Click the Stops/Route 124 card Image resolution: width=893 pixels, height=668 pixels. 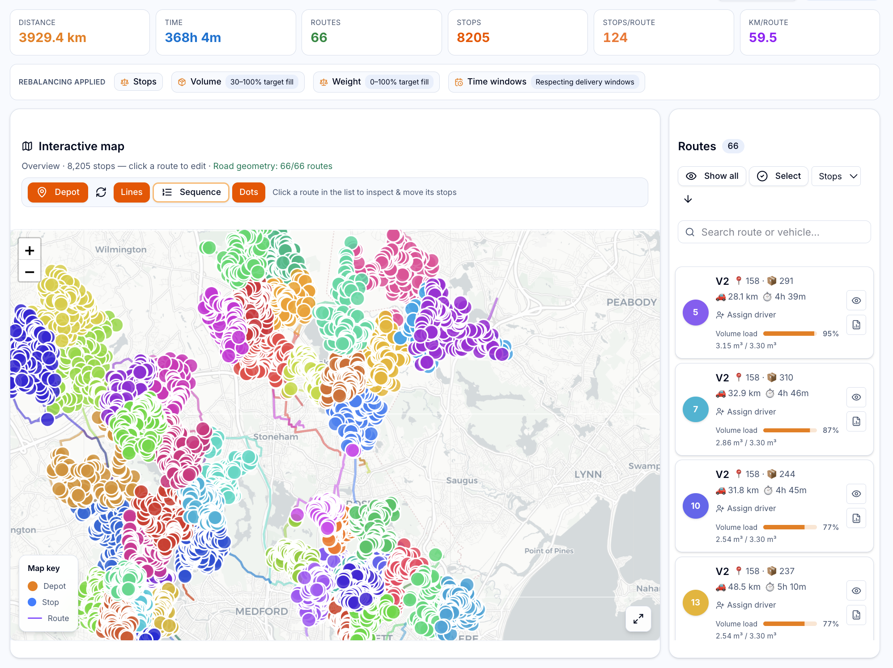point(664,33)
